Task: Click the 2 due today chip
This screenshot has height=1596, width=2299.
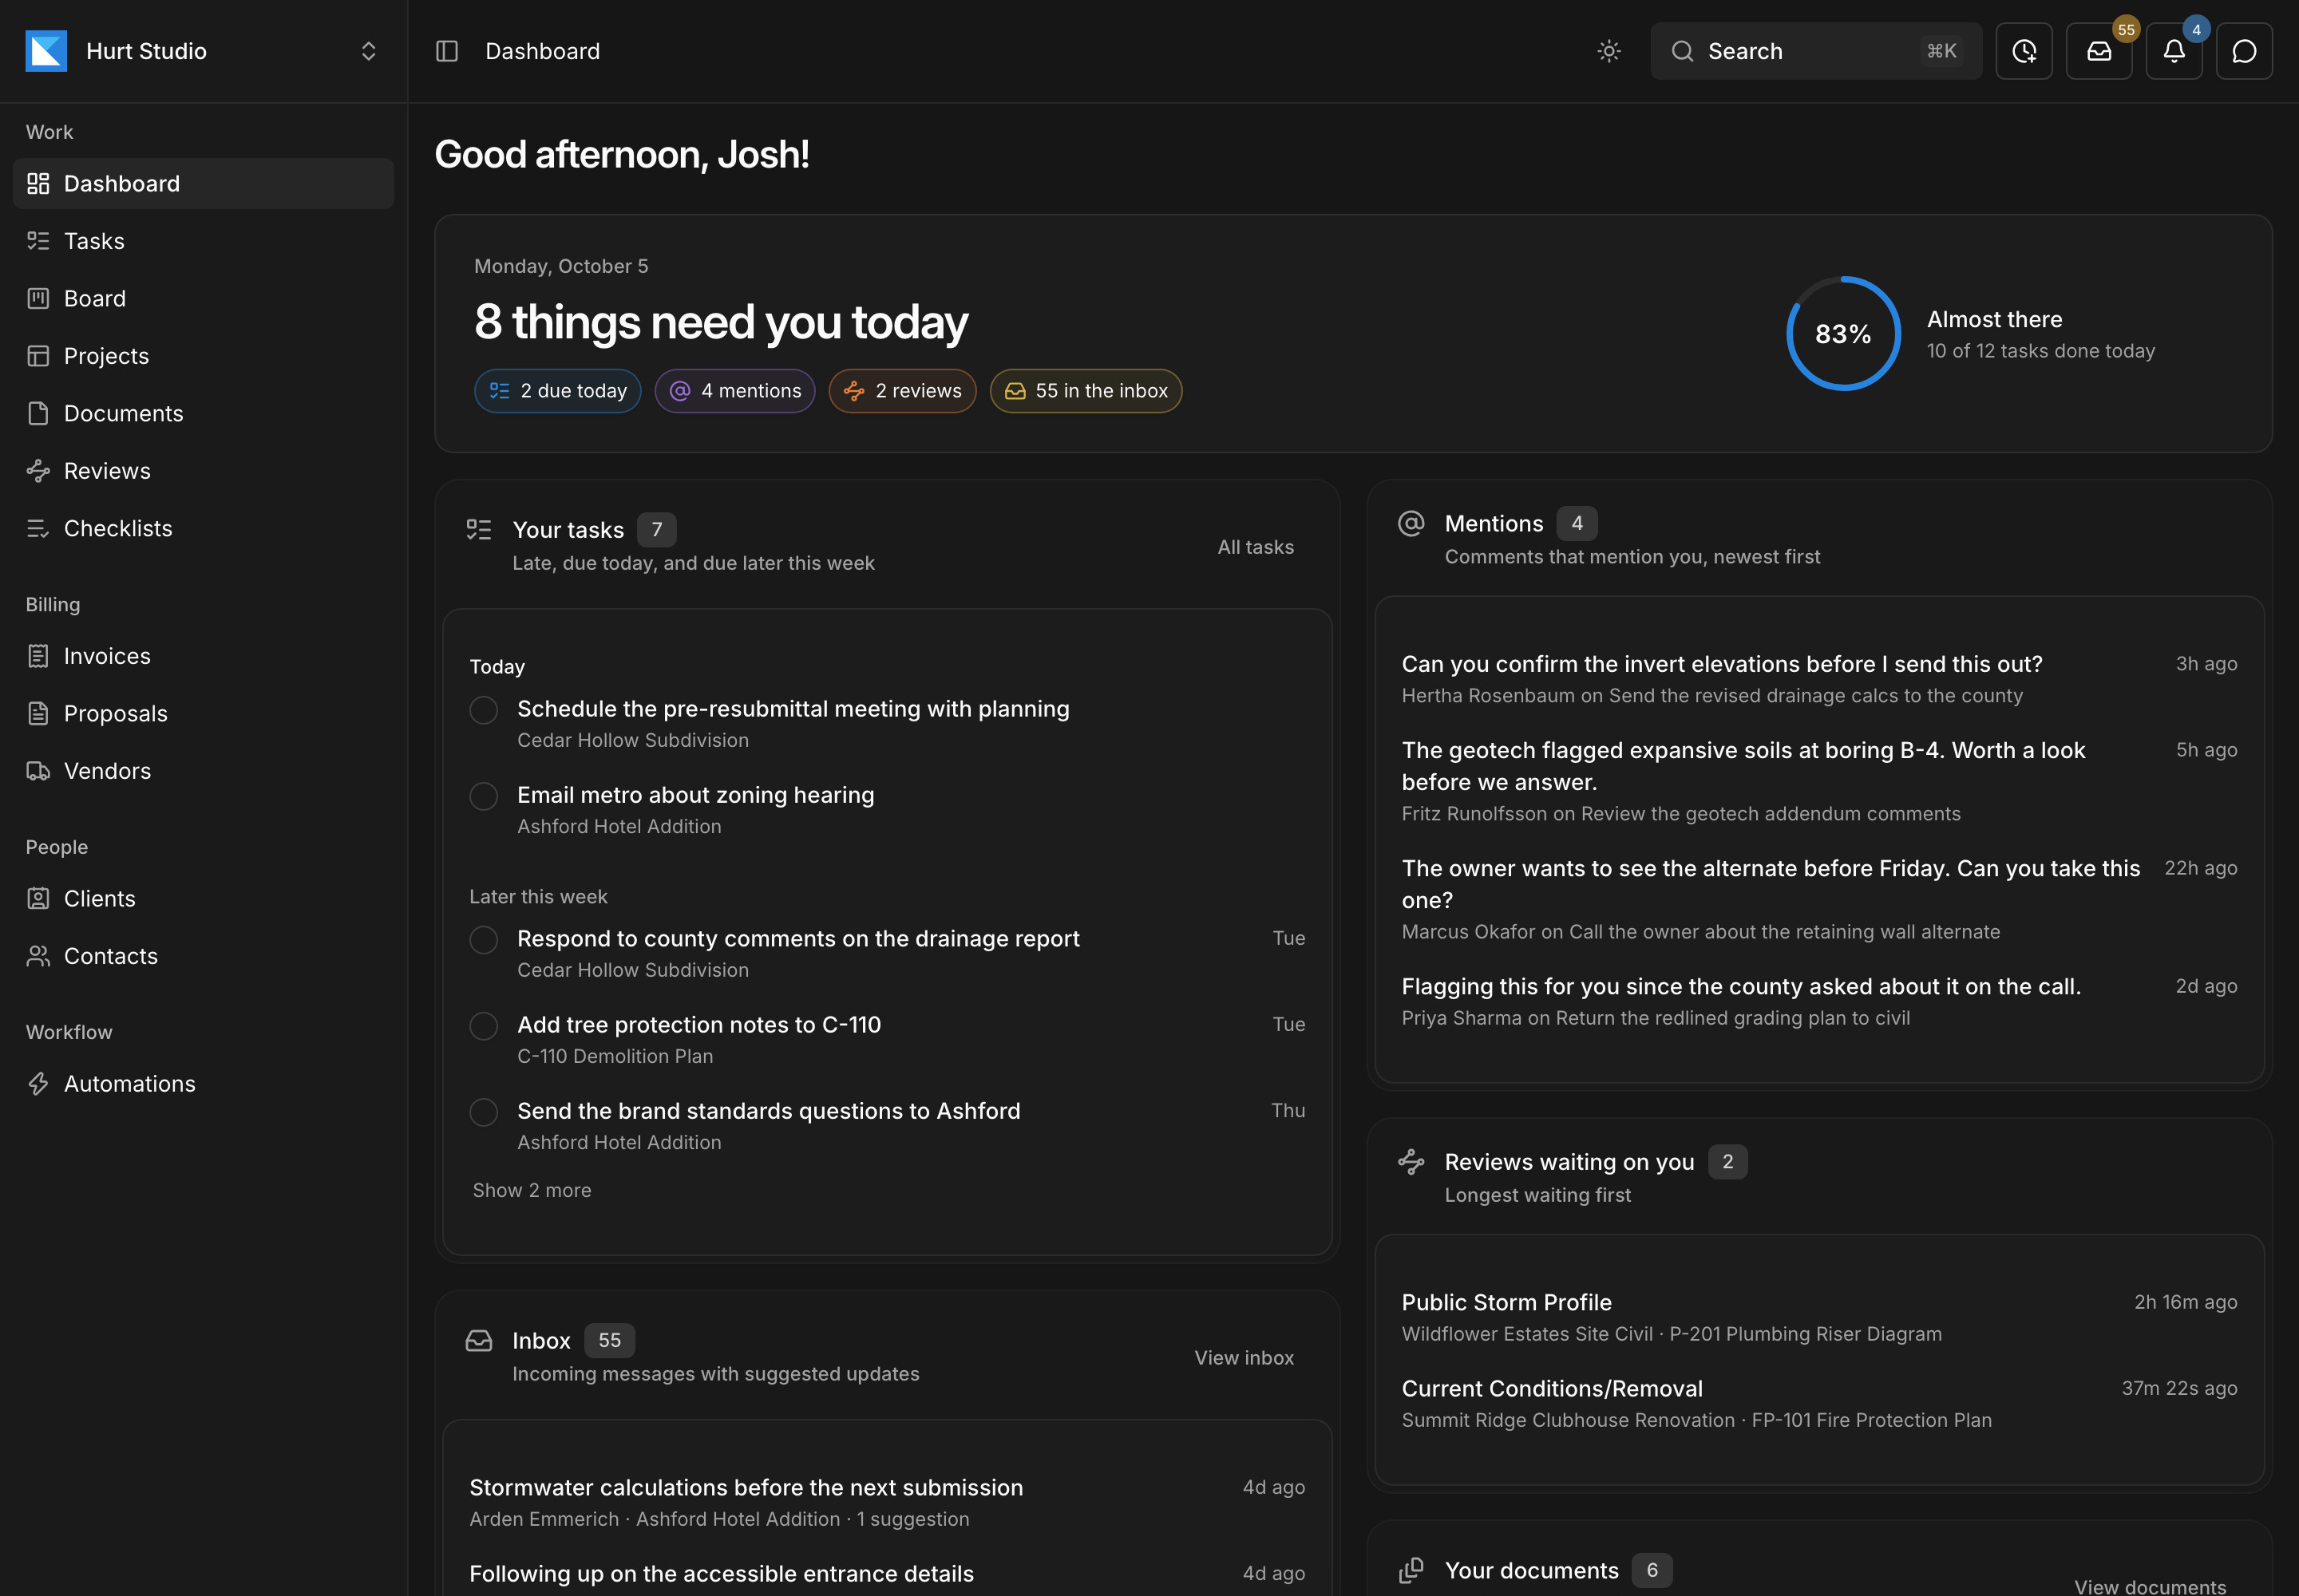Action: 557,391
